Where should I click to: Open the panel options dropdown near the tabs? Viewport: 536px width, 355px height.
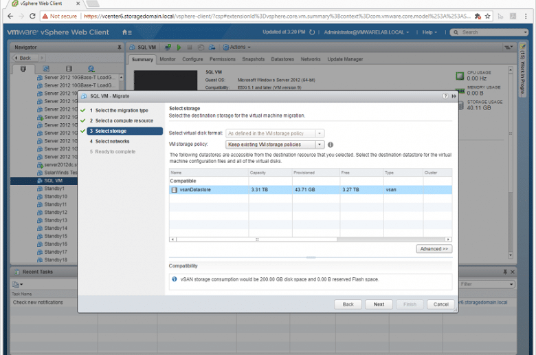click(x=509, y=47)
